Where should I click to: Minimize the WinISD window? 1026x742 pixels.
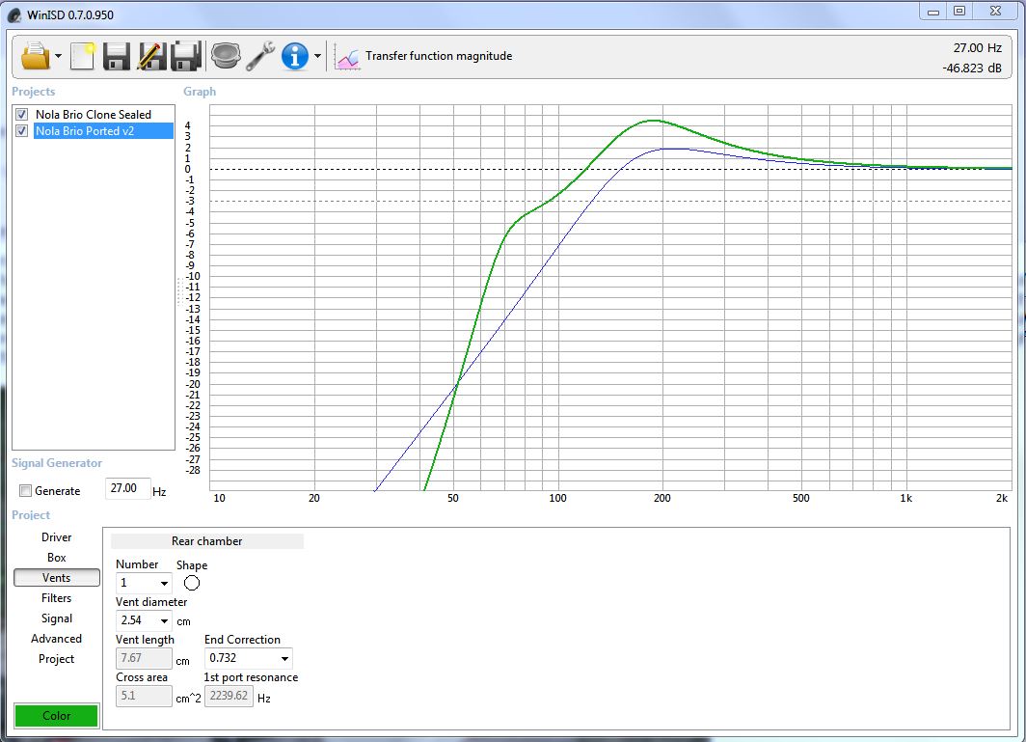point(933,12)
